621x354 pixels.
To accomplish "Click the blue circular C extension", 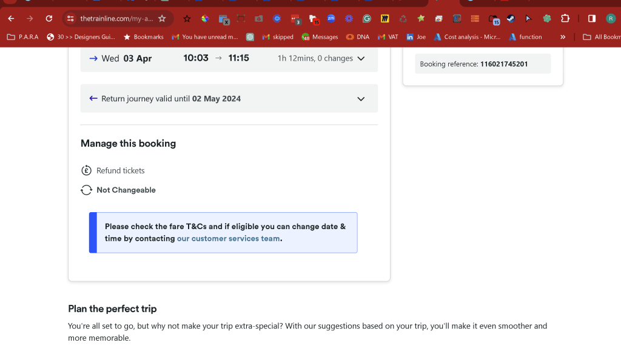I will (x=277, y=18).
